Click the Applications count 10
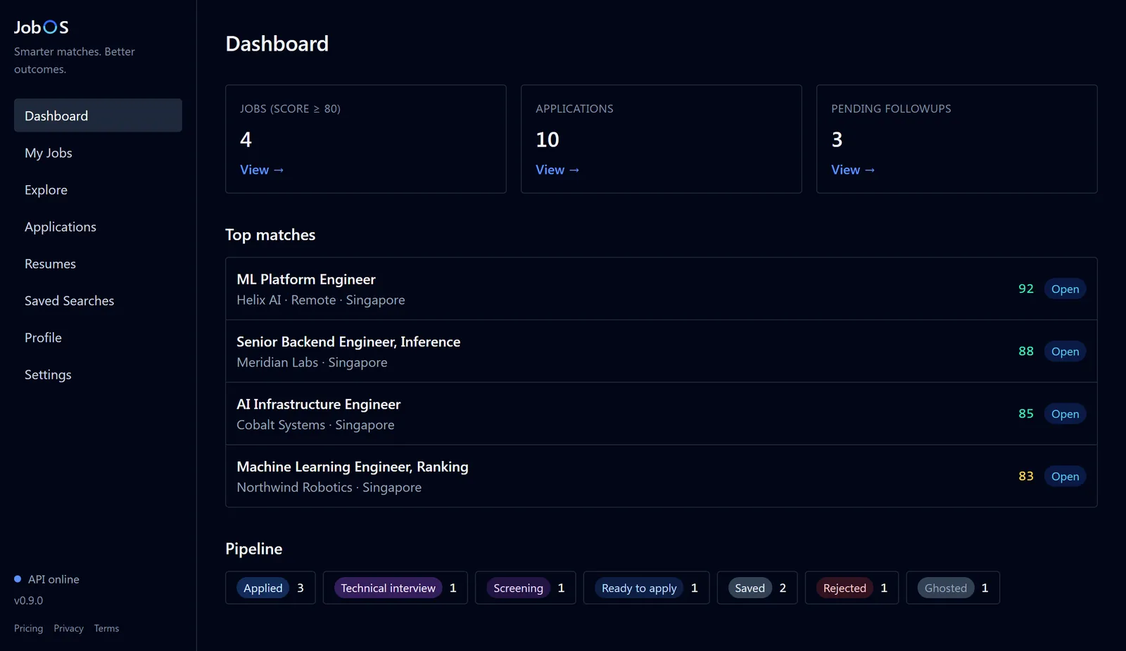Viewport: 1126px width, 651px height. coord(548,139)
